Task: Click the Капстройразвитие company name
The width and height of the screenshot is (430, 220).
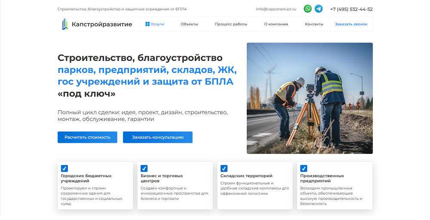Action: pos(102,24)
